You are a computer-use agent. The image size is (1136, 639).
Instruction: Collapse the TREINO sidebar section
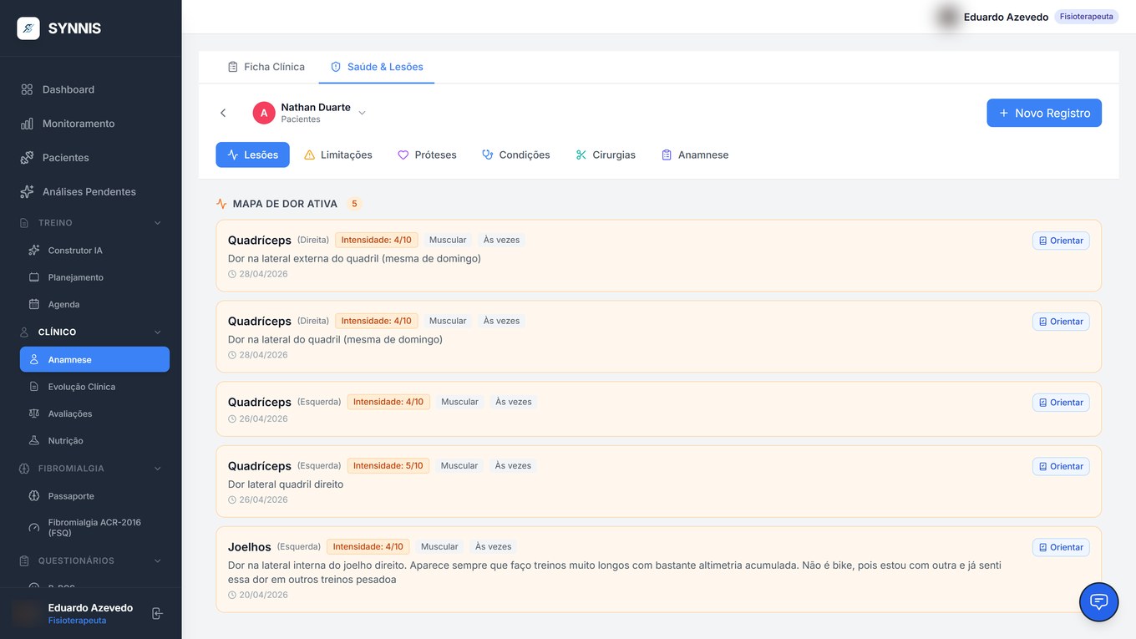click(x=157, y=223)
